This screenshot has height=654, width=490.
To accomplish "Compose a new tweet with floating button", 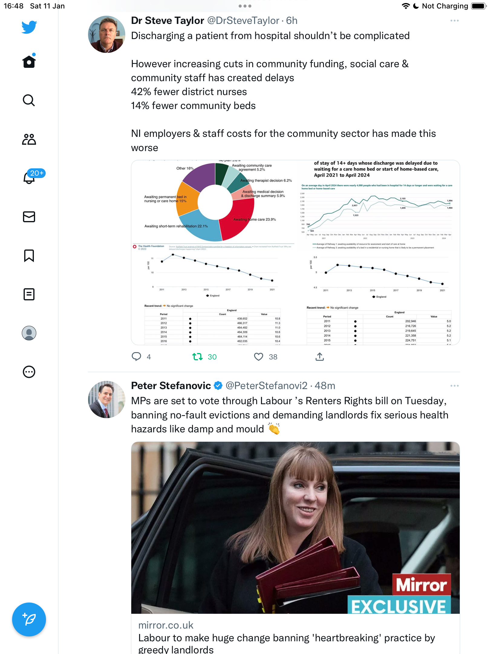I will (29, 619).
